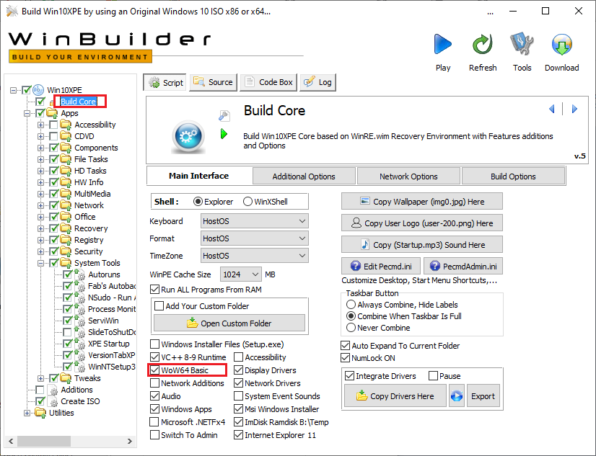Click the Play build icon
Viewport: 596px width, 456px height.
tap(443, 45)
